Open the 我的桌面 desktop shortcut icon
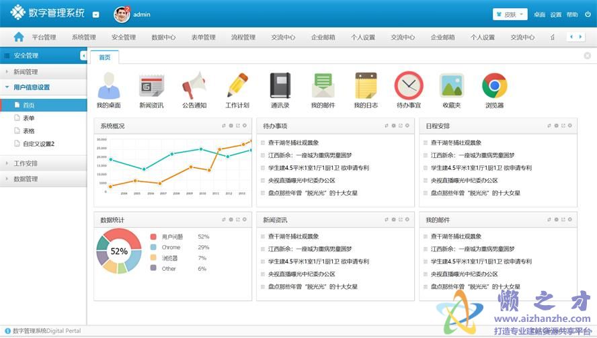The height and width of the screenshot is (338, 597). click(x=109, y=86)
